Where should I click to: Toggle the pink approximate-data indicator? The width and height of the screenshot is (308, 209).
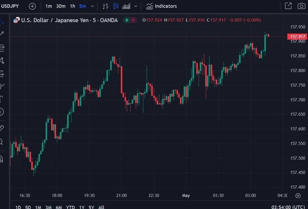(x=133, y=20)
